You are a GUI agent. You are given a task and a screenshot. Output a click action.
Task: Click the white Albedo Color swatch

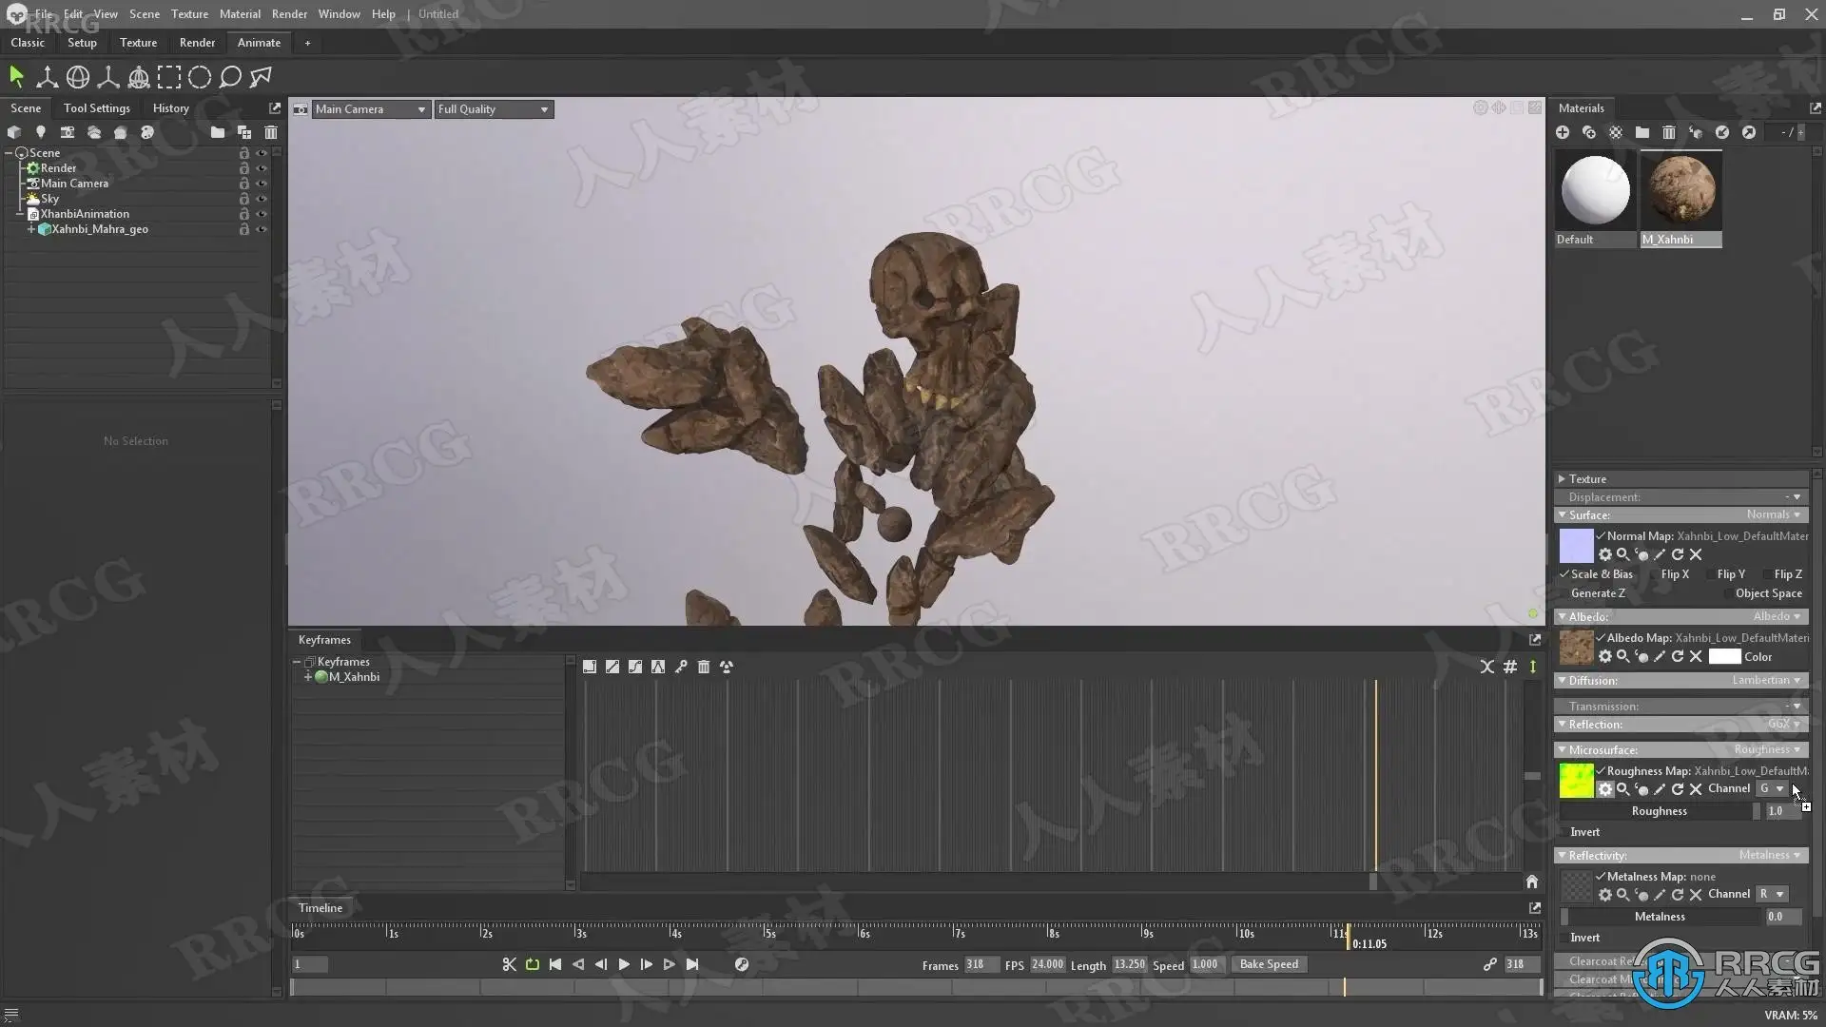[x=1723, y=657]
